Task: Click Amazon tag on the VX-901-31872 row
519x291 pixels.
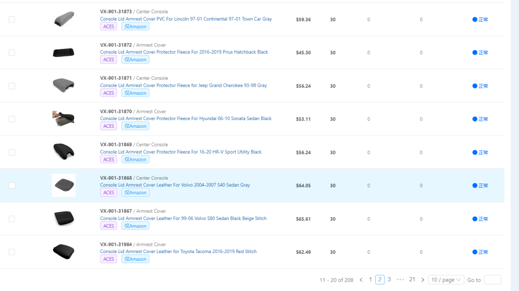Action: (136, 60)
